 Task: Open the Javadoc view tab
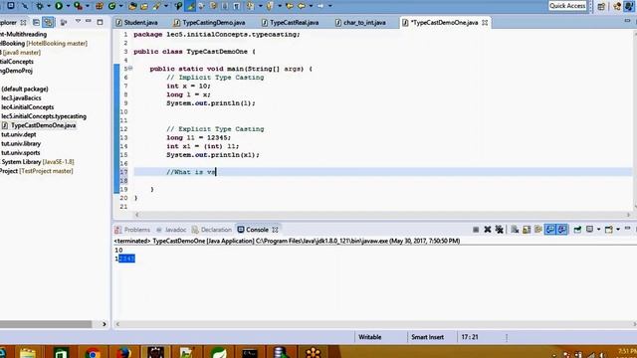point(171,230)
